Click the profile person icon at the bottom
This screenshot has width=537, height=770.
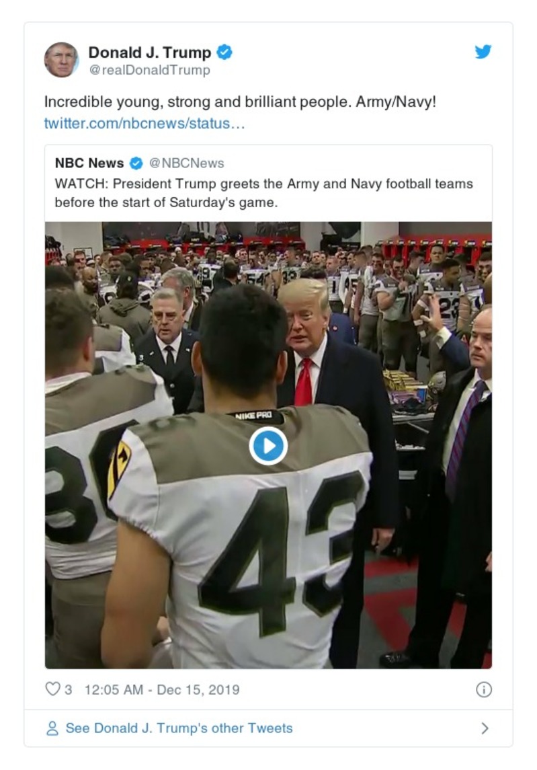(51, 728)
